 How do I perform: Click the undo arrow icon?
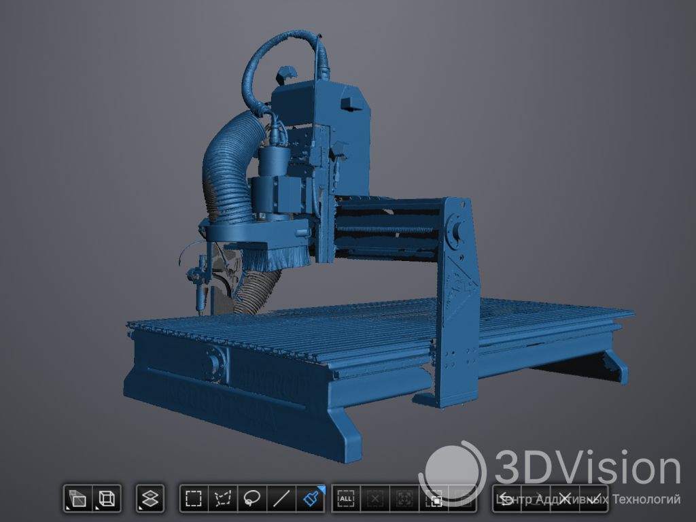pos(506,499)
